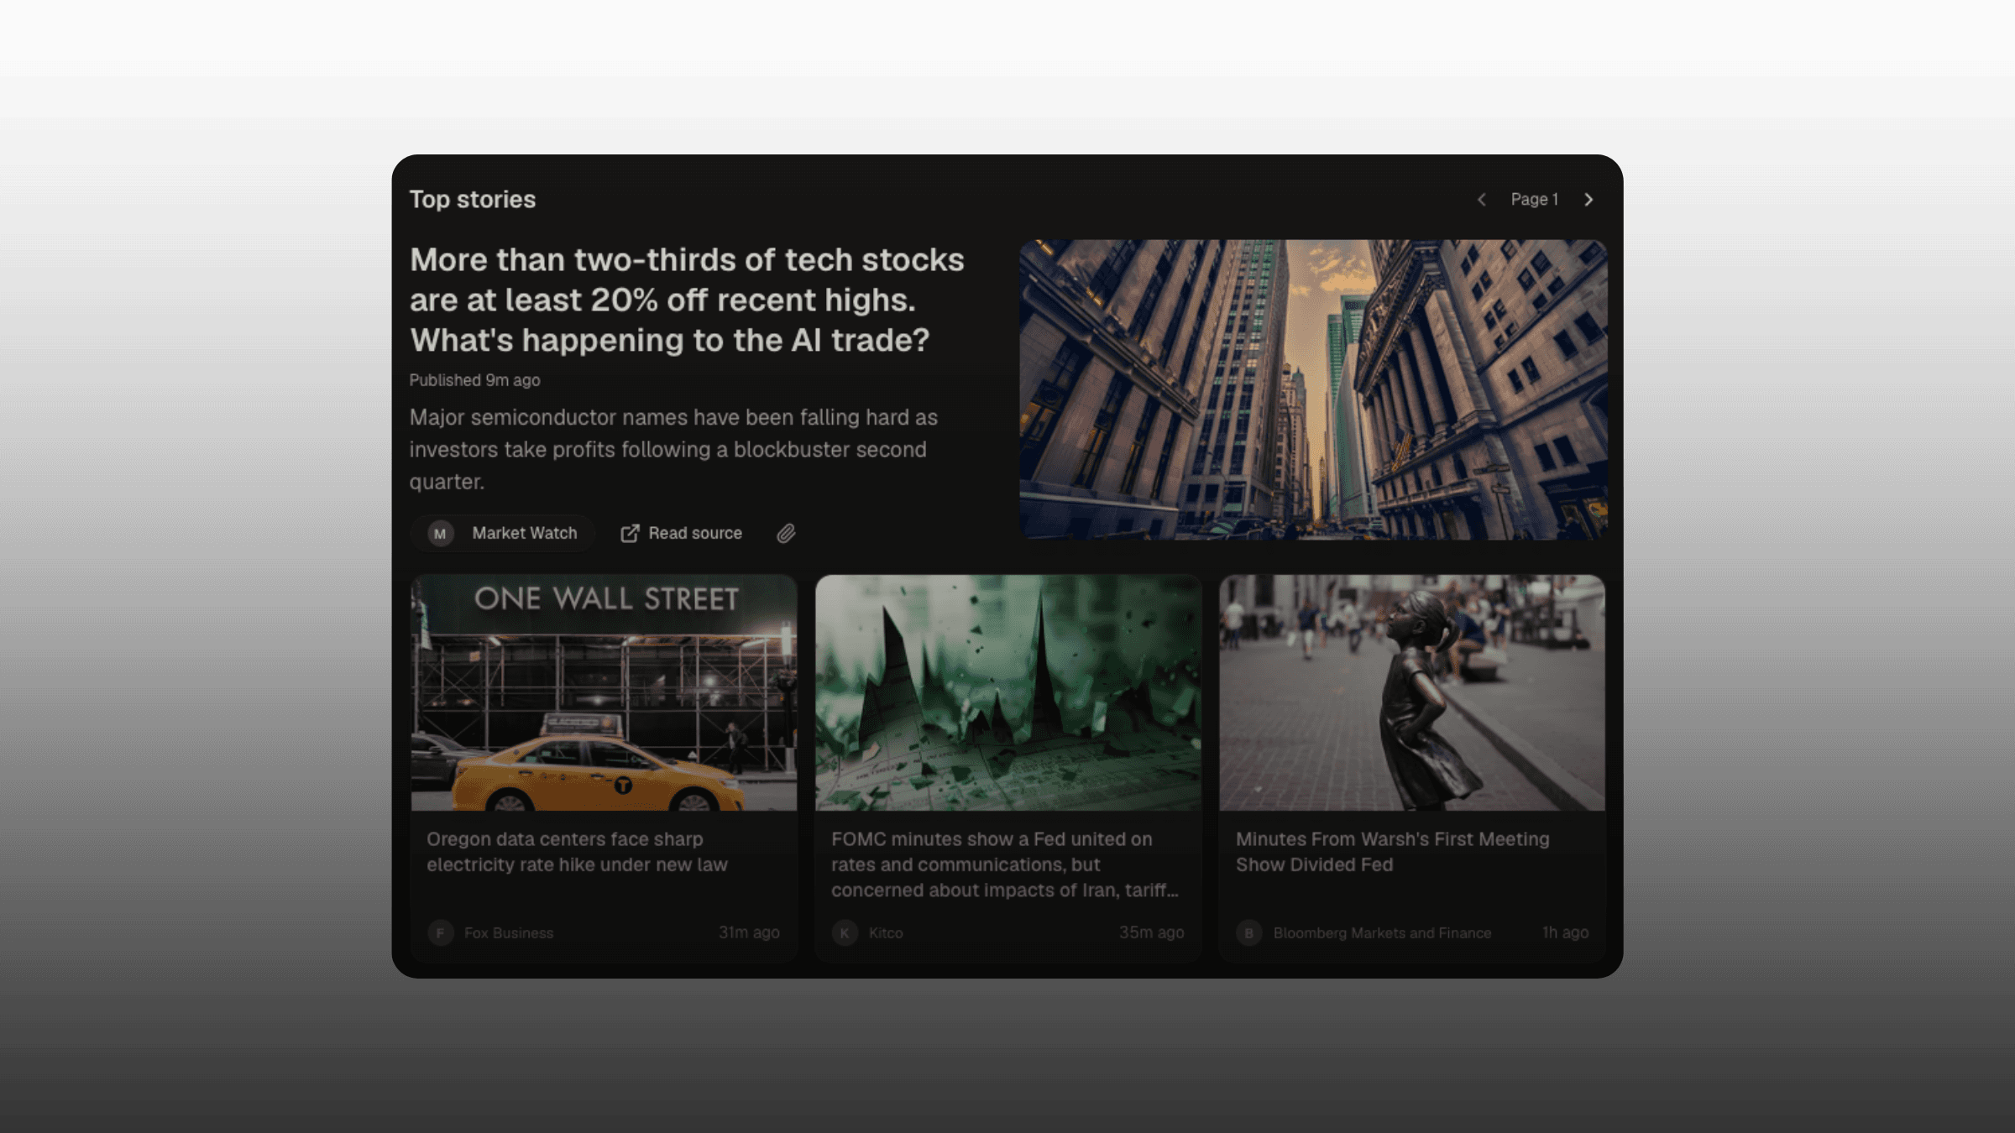Click the '35m ago' timestamp
Viewport: 2015px width, 1133px height.
[1151, 932]
